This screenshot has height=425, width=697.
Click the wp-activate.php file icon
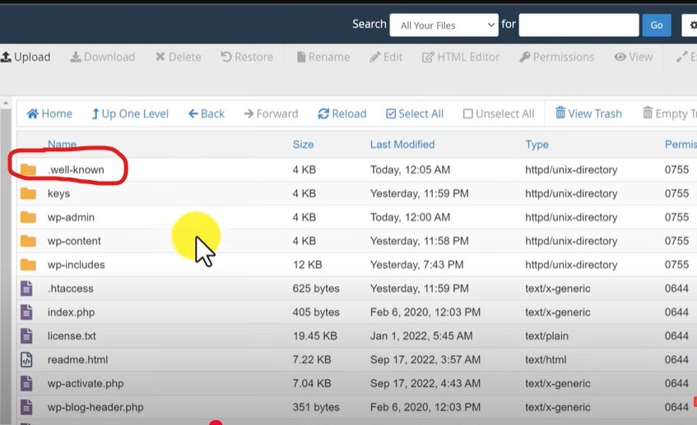coord(26,383)
